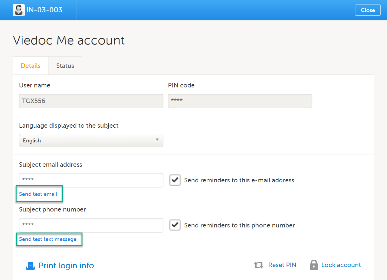The width and height of the screenshot is (387, 280).
Task: Click the Print login info text
Action: tap(66, 266)
